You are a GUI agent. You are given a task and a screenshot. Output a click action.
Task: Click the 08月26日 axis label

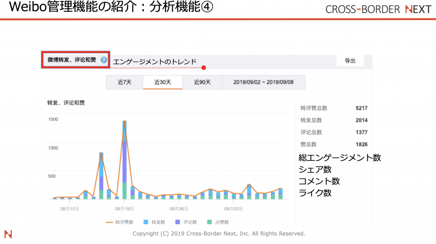tap(179, 209)
